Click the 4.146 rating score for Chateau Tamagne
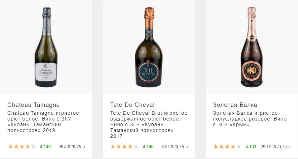Image resolution: width=298 pixels, height=159 pixels. pyautogui.click(x=45, y=147)
